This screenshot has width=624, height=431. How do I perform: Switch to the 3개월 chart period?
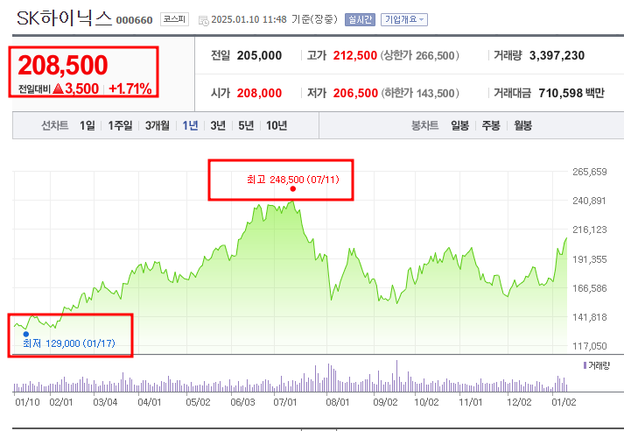point(158,125)
